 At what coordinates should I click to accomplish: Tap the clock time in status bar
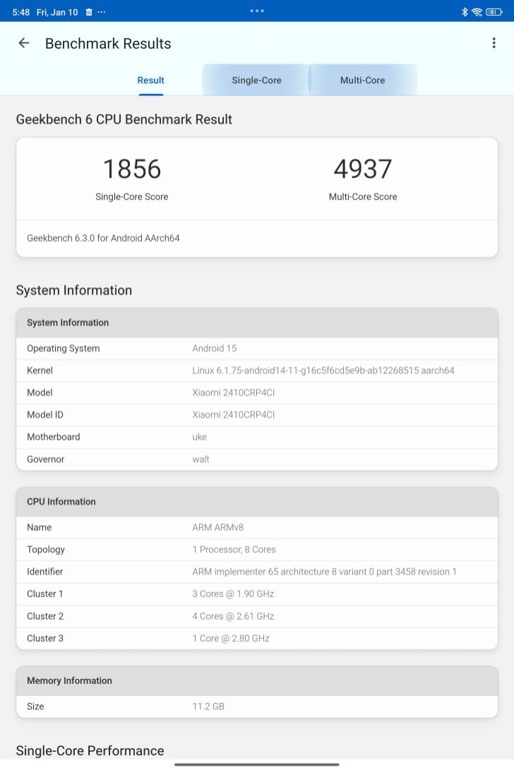[x=21, y=12]
